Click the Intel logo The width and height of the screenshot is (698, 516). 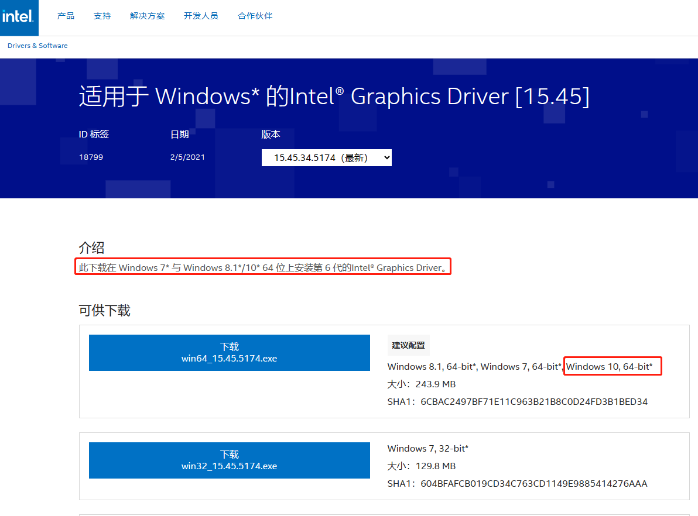point(19,18)
